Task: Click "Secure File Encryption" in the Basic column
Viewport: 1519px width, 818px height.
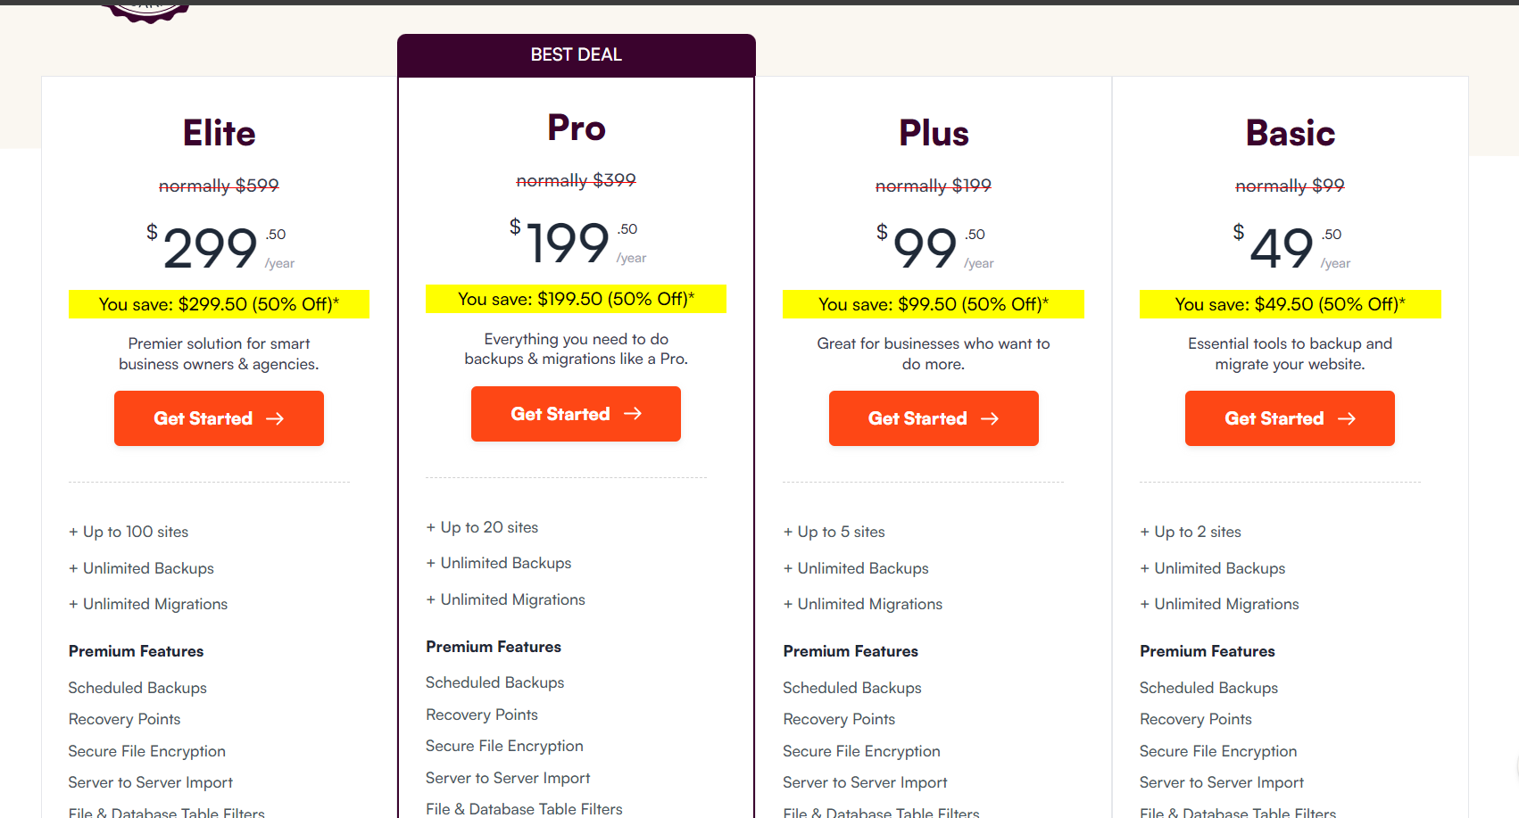Action: pyautogui.click(x=1217, y=751)
